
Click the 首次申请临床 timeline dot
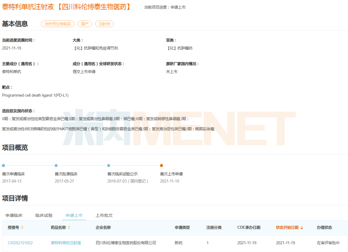tap(3, 166)
